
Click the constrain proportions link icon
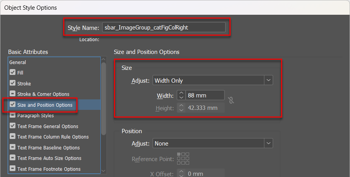(231, 100)
